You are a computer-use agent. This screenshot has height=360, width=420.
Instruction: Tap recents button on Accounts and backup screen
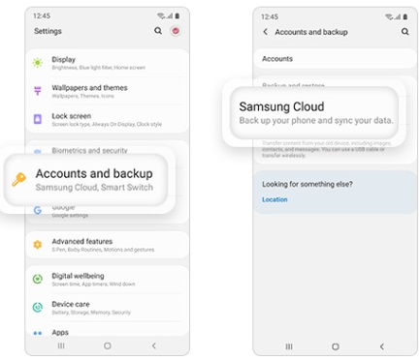289,346
